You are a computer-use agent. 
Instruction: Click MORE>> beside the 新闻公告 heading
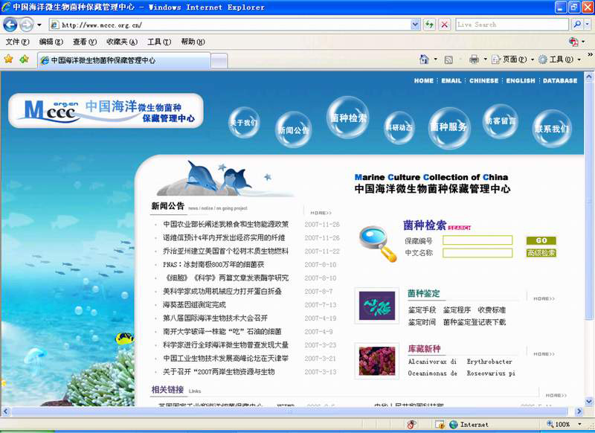pos(321,213)
